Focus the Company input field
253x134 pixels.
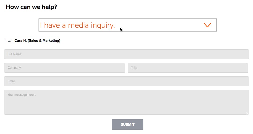pyautogui.click(x=65, y=68)
